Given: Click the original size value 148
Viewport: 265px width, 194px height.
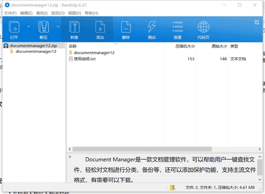Looking at the screenshot, I should 223,59.
